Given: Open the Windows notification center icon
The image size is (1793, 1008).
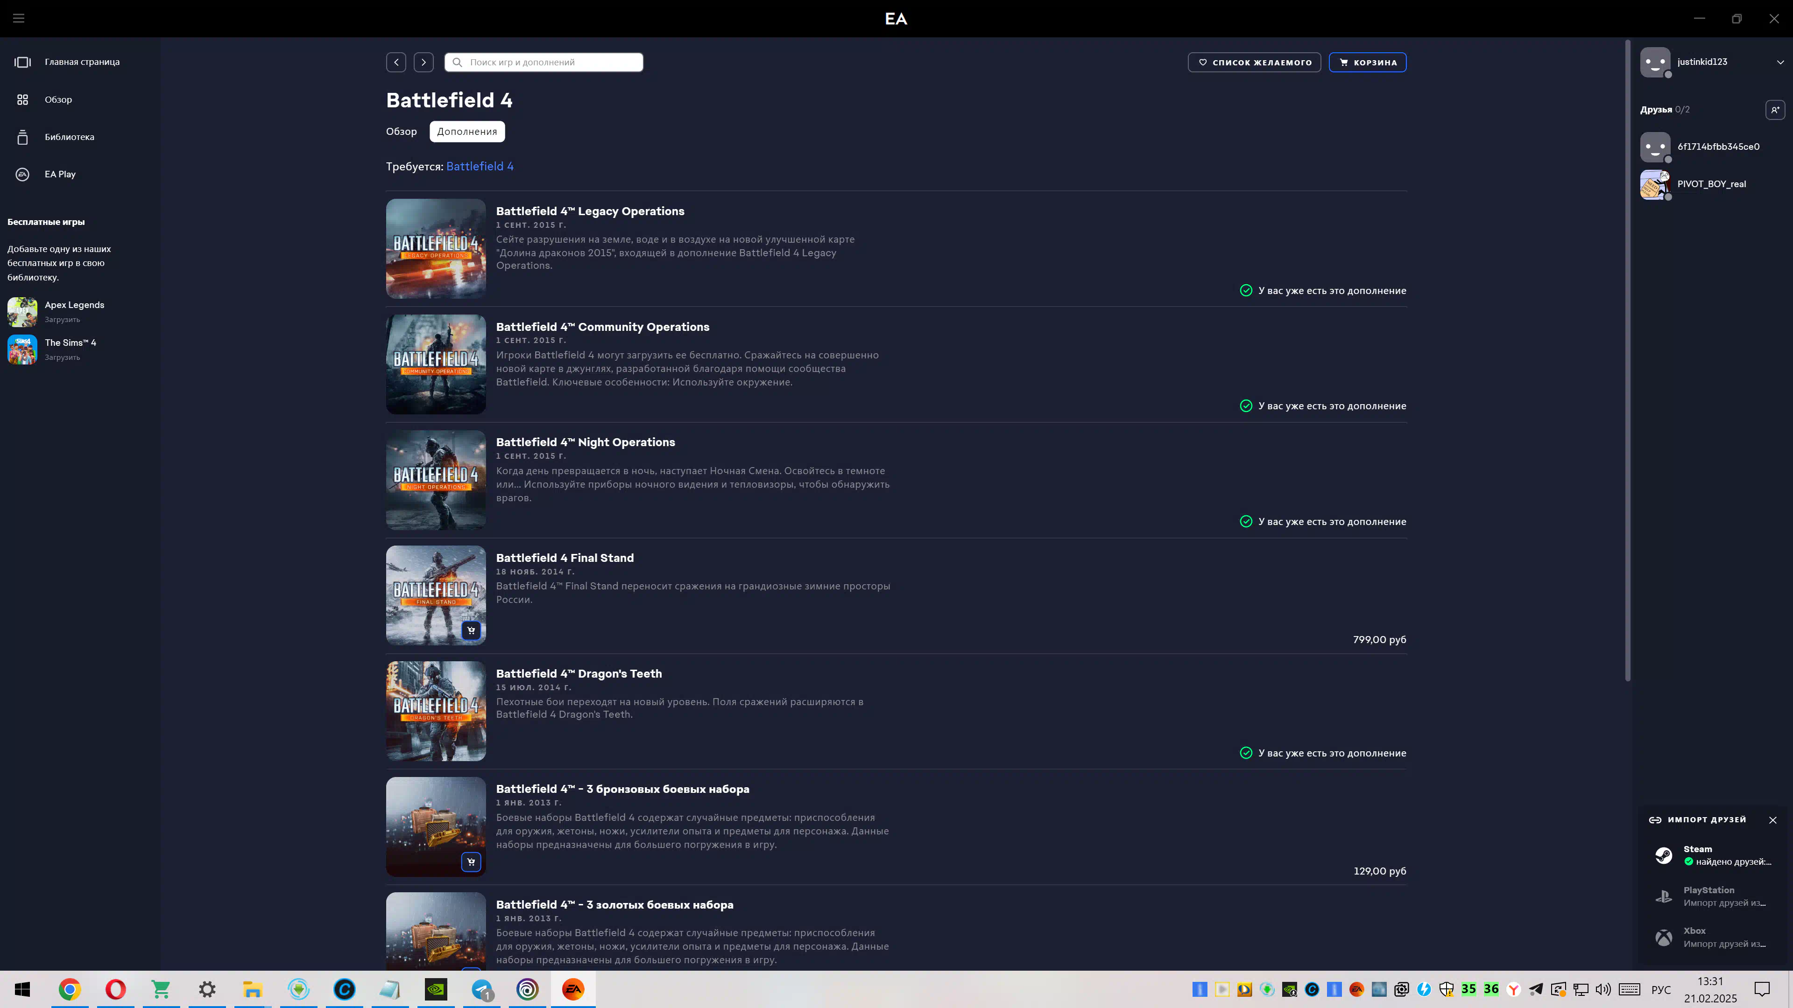Looking at the screenshot, I should tap(1762, 989).
